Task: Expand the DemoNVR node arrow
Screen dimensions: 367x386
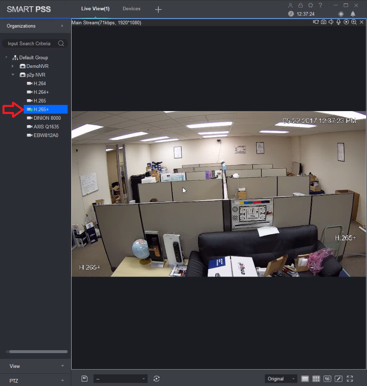Action: (13, 66)
